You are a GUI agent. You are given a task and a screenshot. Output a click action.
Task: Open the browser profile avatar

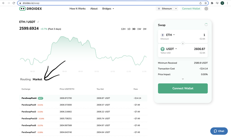point(222,3)
